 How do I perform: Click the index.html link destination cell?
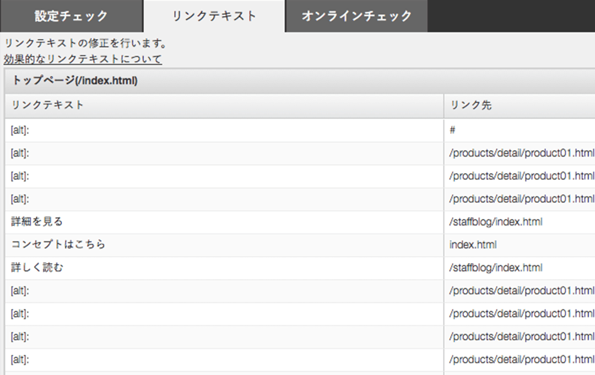point(520,245)
